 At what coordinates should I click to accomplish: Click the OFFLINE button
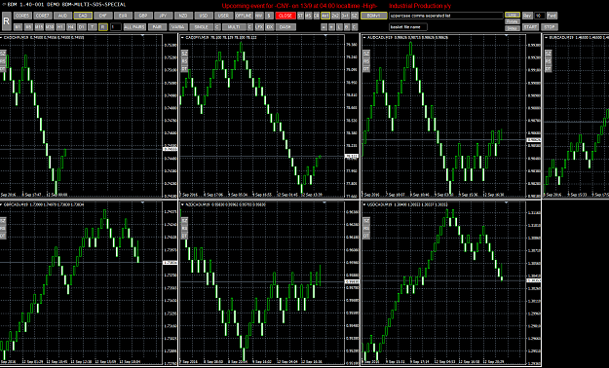tap(244, 16)
